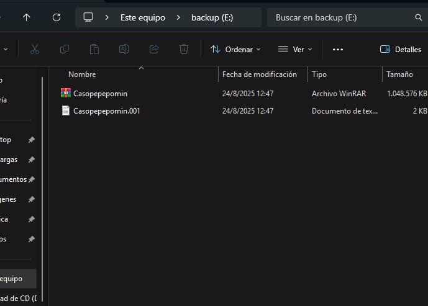Click the Copy icon in toolbar
This screenshot has height=306, width=428.
tap(65, 49)
